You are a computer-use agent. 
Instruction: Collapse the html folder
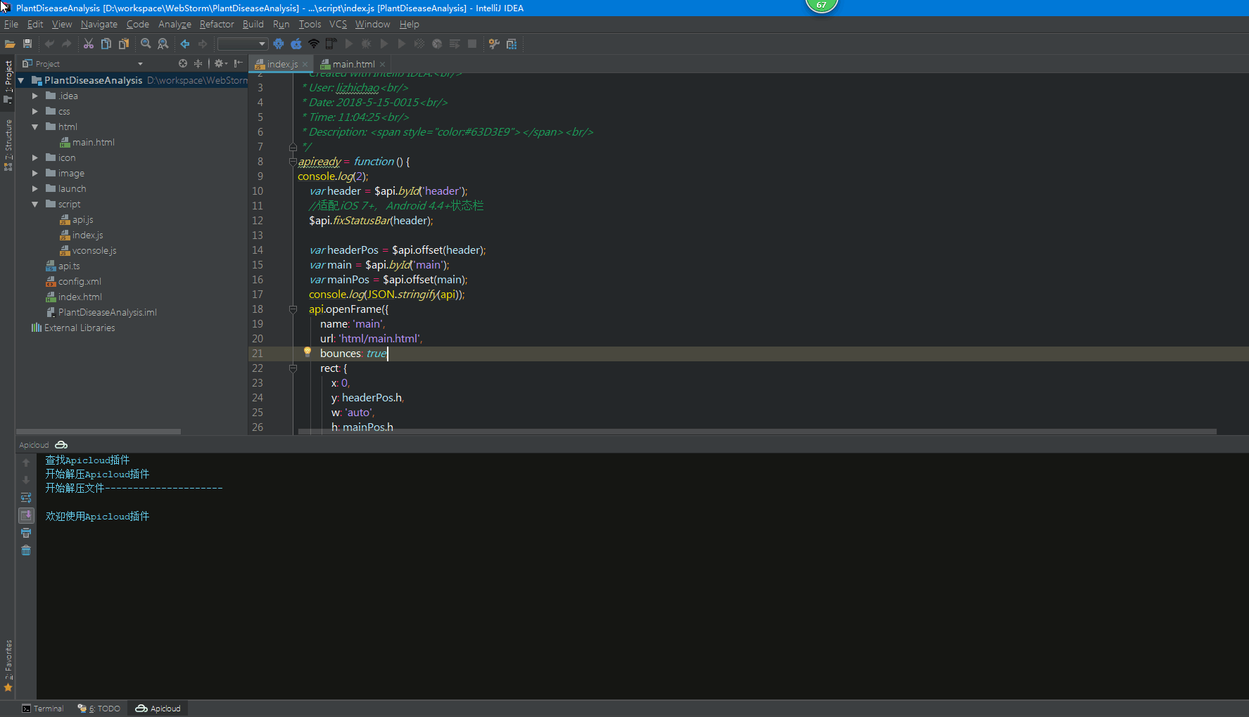coord(35,127)
